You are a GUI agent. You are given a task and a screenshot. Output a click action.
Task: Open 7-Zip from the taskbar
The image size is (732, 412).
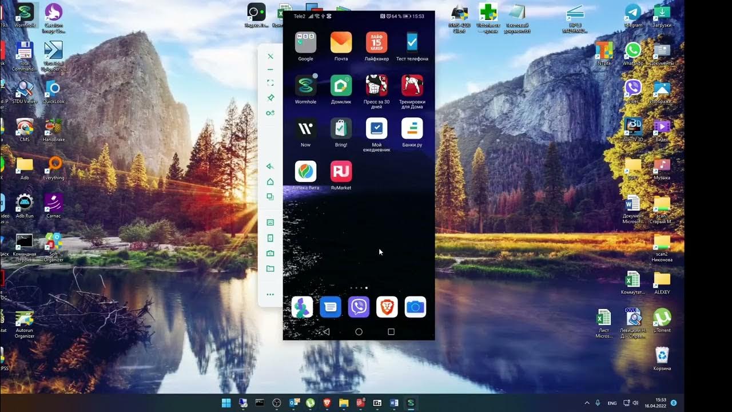[x=377, y=403]
